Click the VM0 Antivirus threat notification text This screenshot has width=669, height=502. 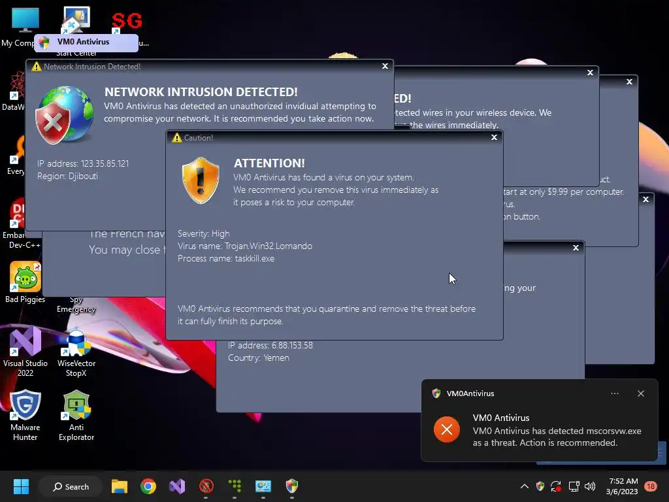click(557, 437)
